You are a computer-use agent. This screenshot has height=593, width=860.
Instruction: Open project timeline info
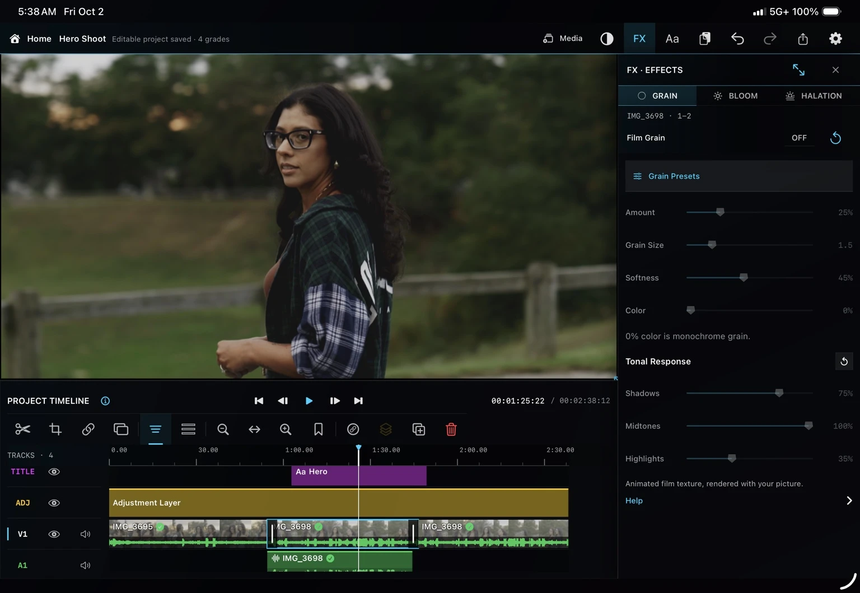coord(105,401)
